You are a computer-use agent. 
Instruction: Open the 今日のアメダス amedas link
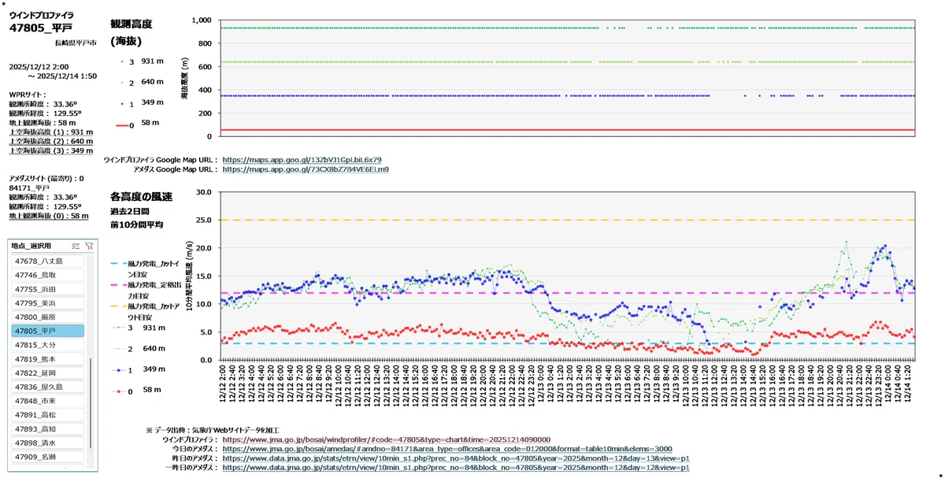point(447,449)
